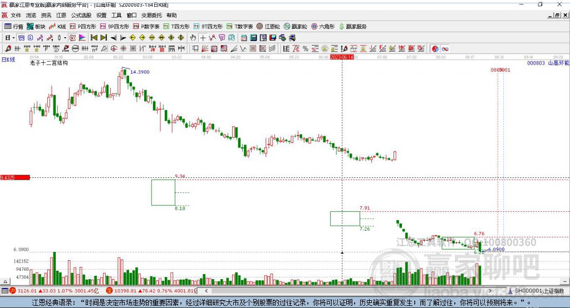The height and width of the screenshot is (308, 570).
Task: Click the 老子十二宫结构 chart title
Action: (49, 63)
